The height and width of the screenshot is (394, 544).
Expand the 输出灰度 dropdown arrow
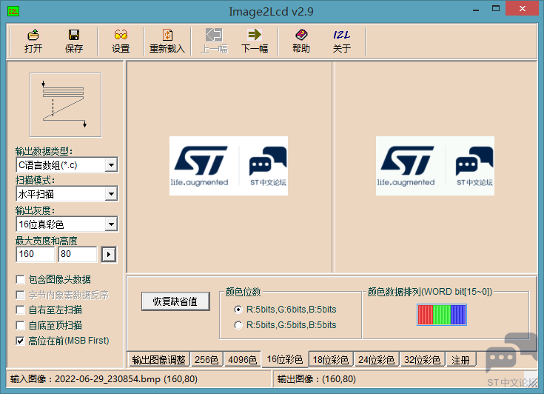(x=111, y=224)
